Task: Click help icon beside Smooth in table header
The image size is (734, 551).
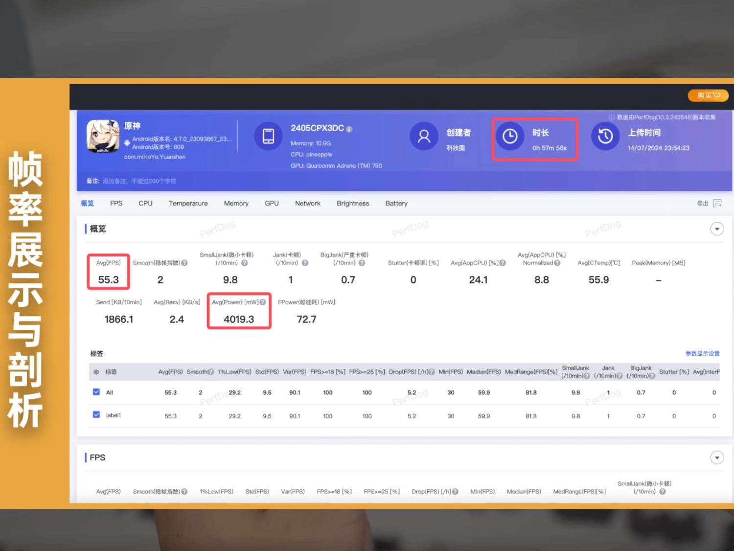Action: point(211,372)
